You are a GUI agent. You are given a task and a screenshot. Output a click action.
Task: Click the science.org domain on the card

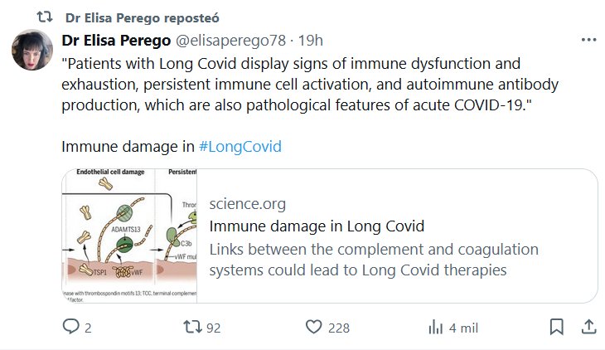tap(246, 204)
